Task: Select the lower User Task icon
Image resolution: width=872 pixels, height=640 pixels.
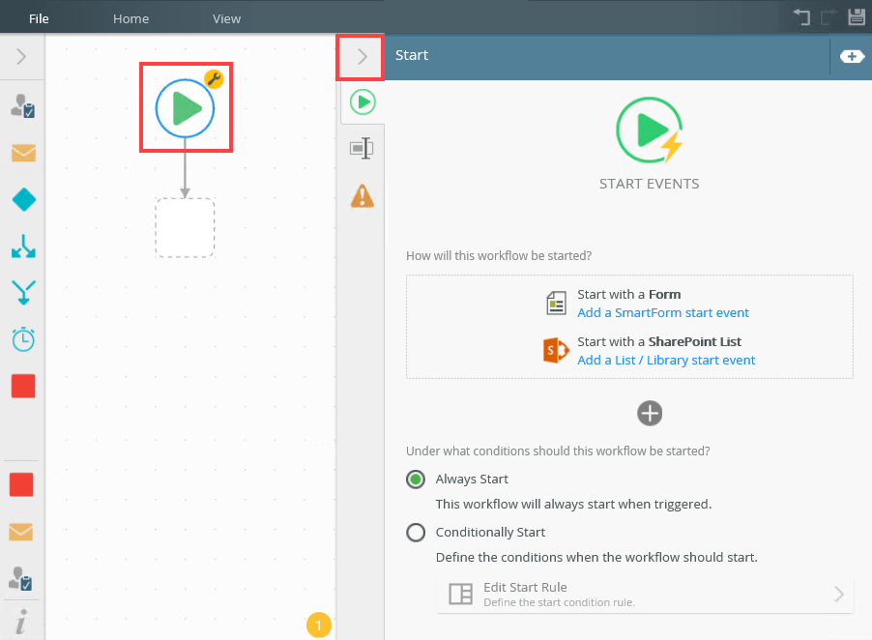Action: (21, 579)
